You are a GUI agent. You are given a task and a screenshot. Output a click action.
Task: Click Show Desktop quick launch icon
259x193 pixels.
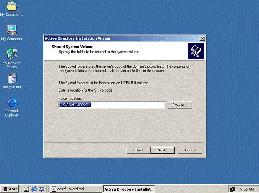(x=26, y=189)
